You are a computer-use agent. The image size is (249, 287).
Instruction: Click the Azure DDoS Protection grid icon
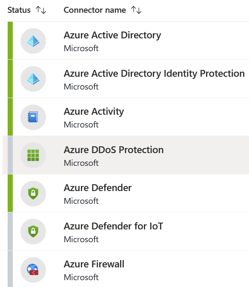click(x=33, y=155)
